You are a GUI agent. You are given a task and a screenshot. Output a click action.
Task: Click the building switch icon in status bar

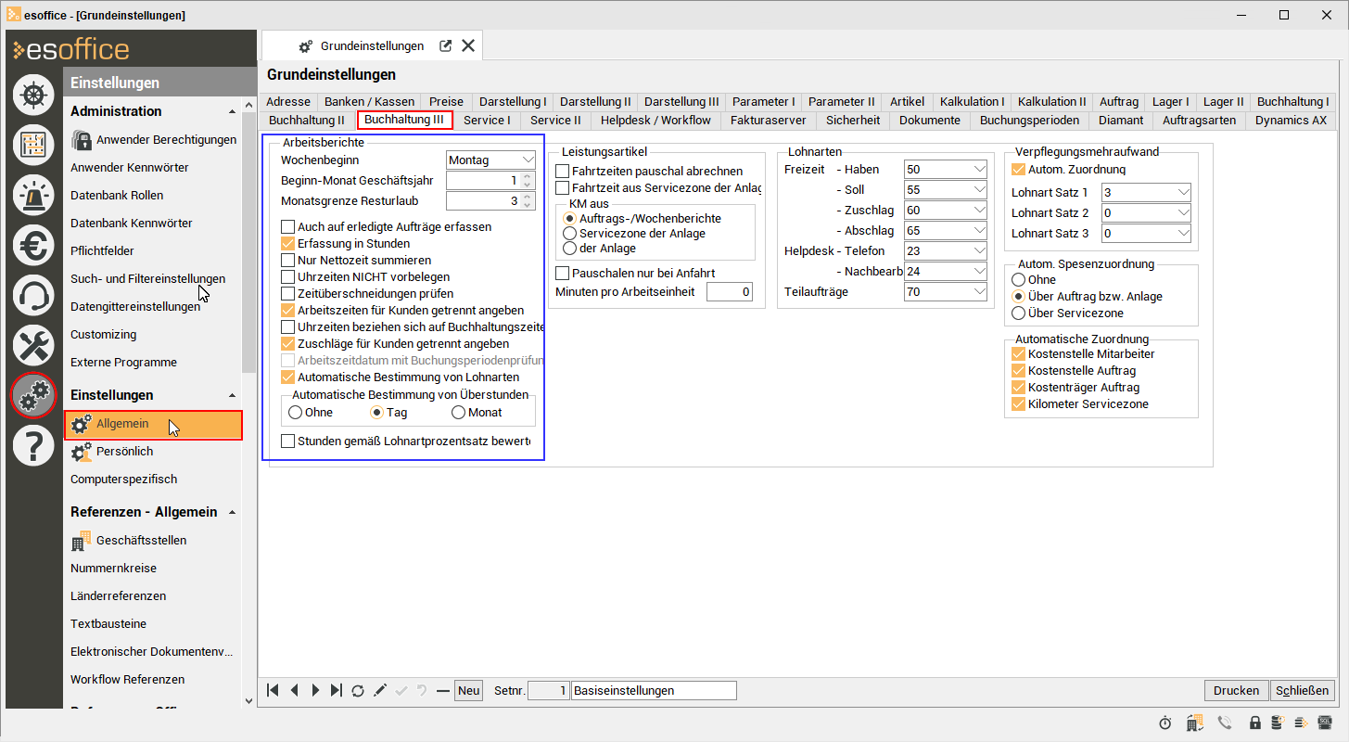point(1195,723)
